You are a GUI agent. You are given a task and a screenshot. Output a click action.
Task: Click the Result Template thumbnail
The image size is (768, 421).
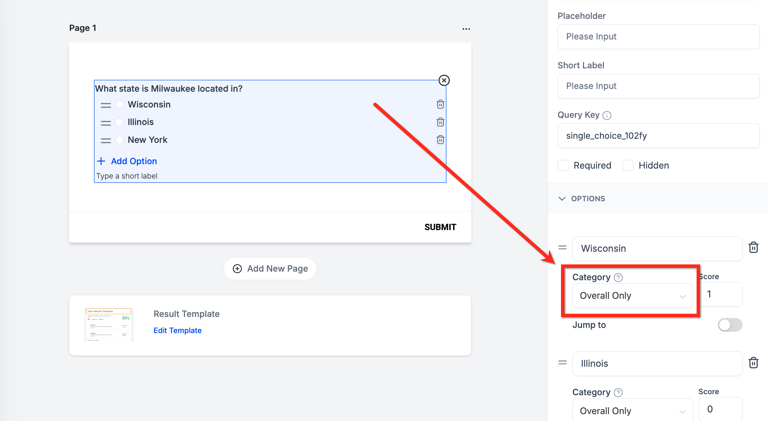[x=109, y=325]
